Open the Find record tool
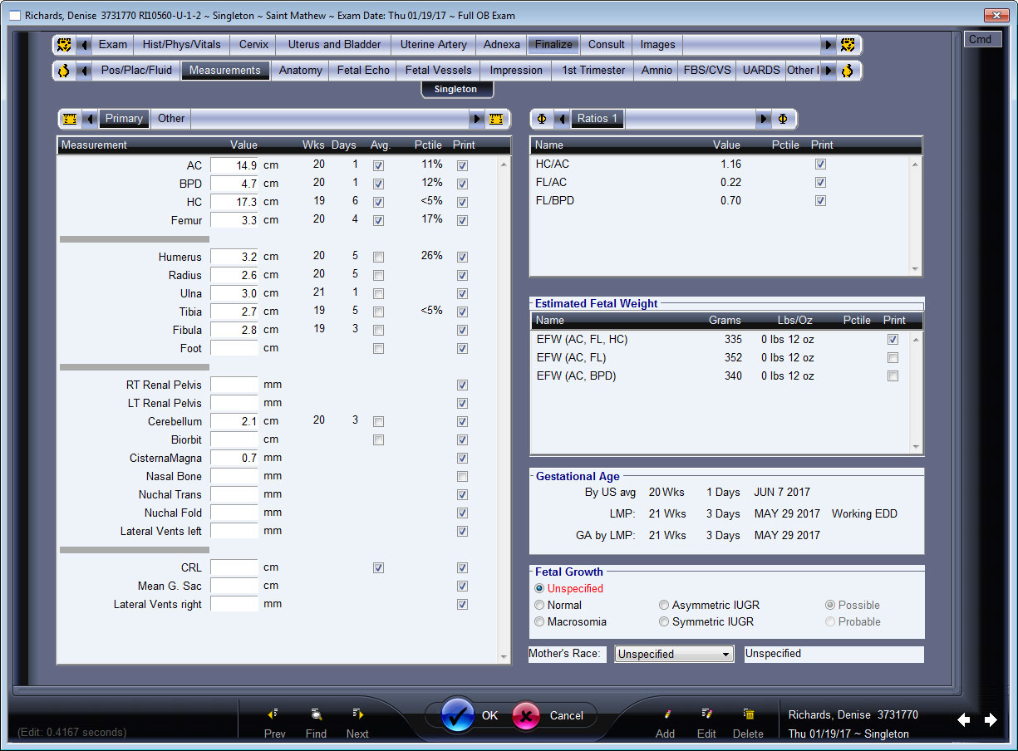The height and width of the screenshot is (751, 1018). coord(316,714)
